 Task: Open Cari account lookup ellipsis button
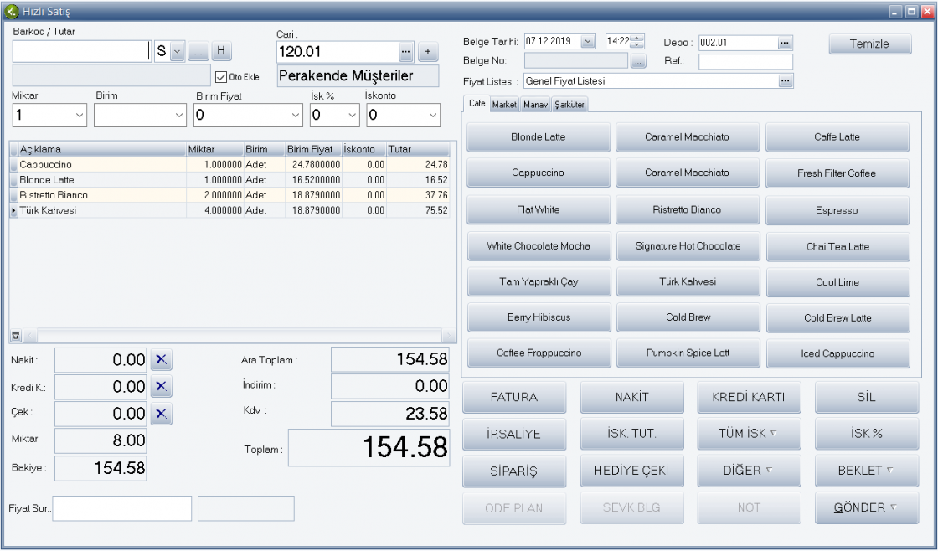406,52
